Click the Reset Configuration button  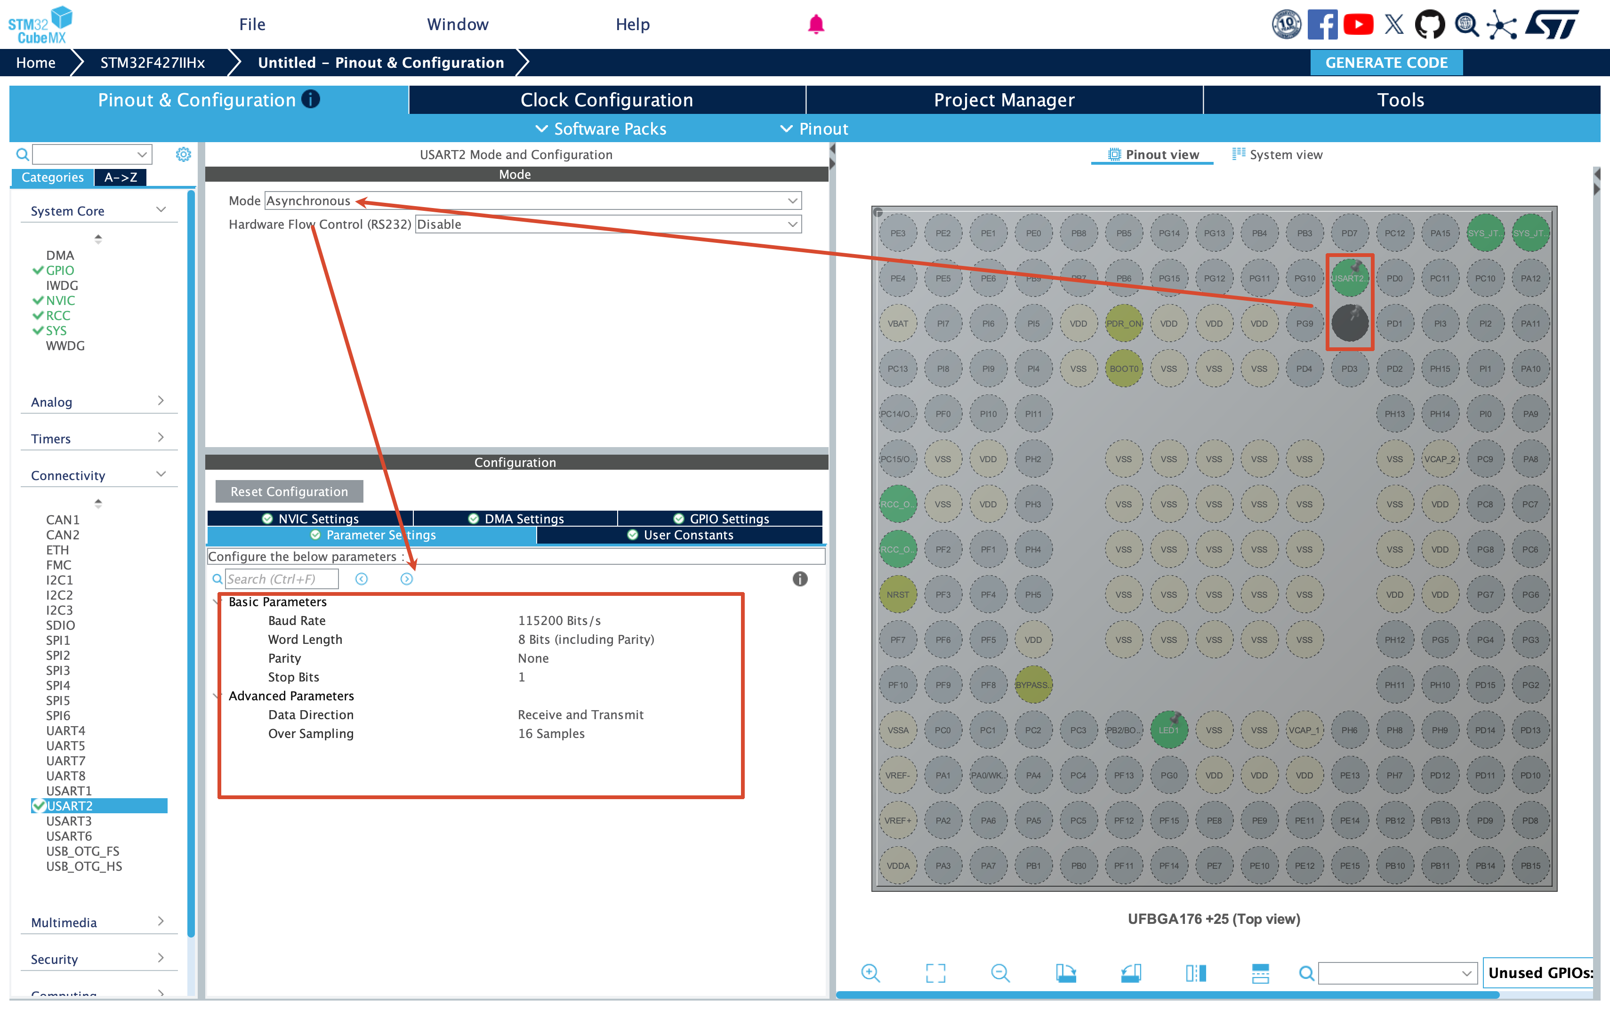pos(289,492)
